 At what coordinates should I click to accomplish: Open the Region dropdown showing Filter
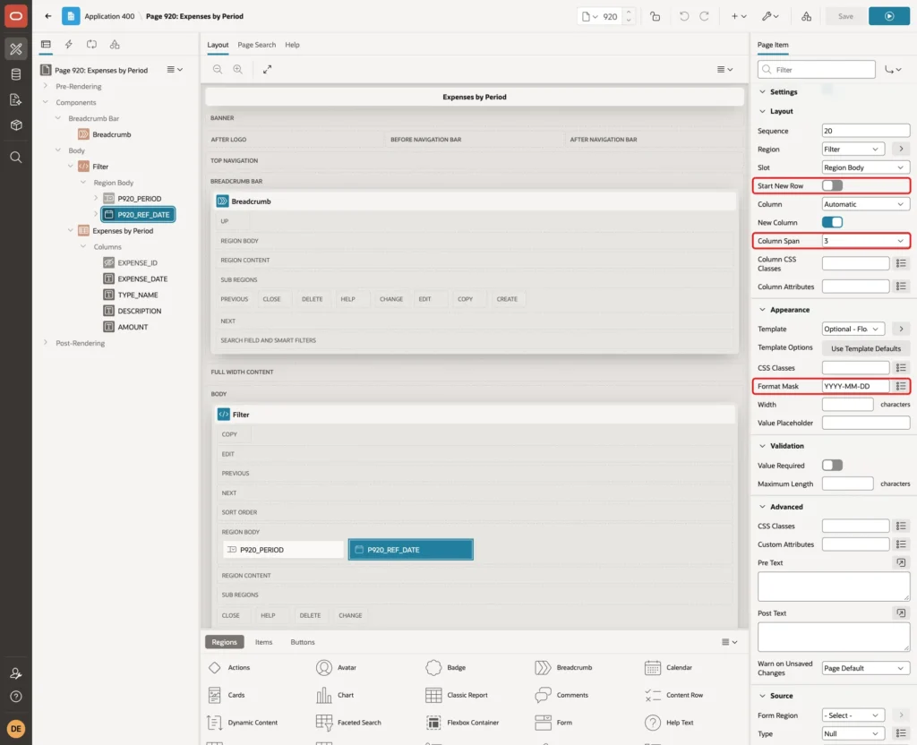coord(853,150)
